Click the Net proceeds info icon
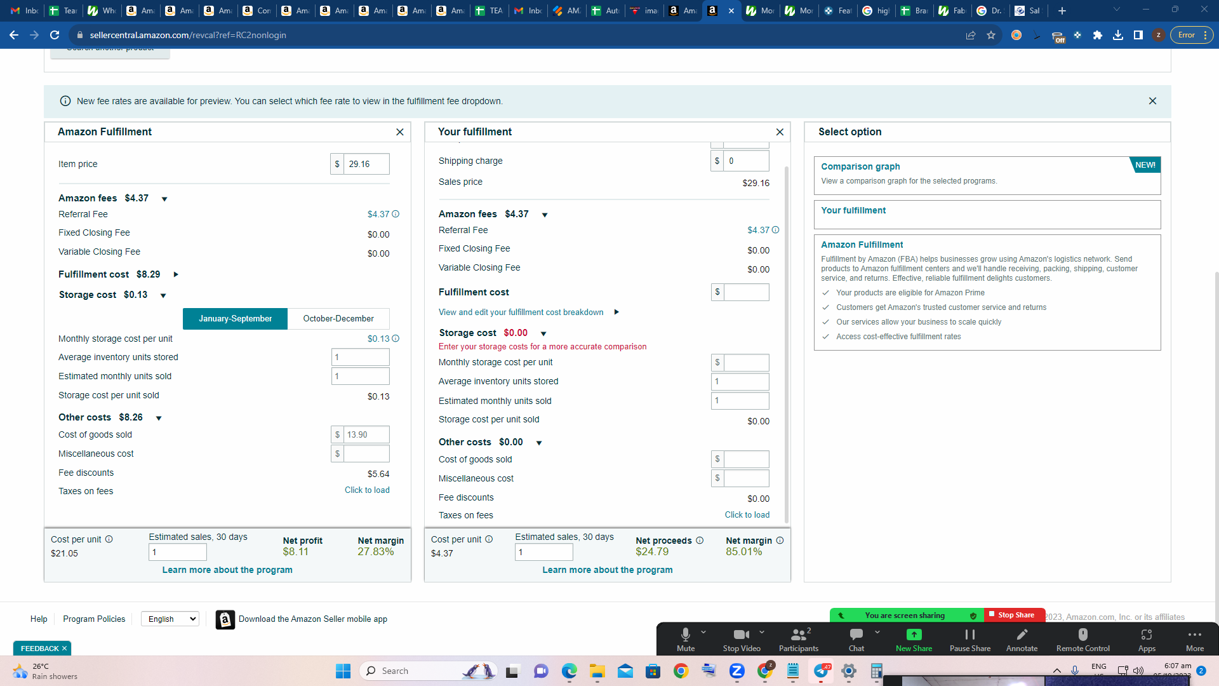 coord(700,541)
